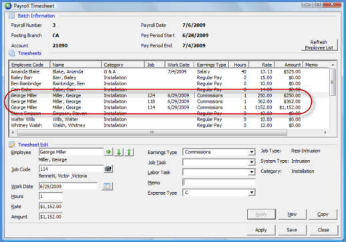The height and width of the screenshot is (242, 346).
Task: Select the George Miller row for job 124
Action: click(x=169, y=95)
